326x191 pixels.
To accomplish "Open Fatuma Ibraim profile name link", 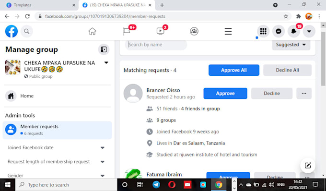I will (164, 174).
